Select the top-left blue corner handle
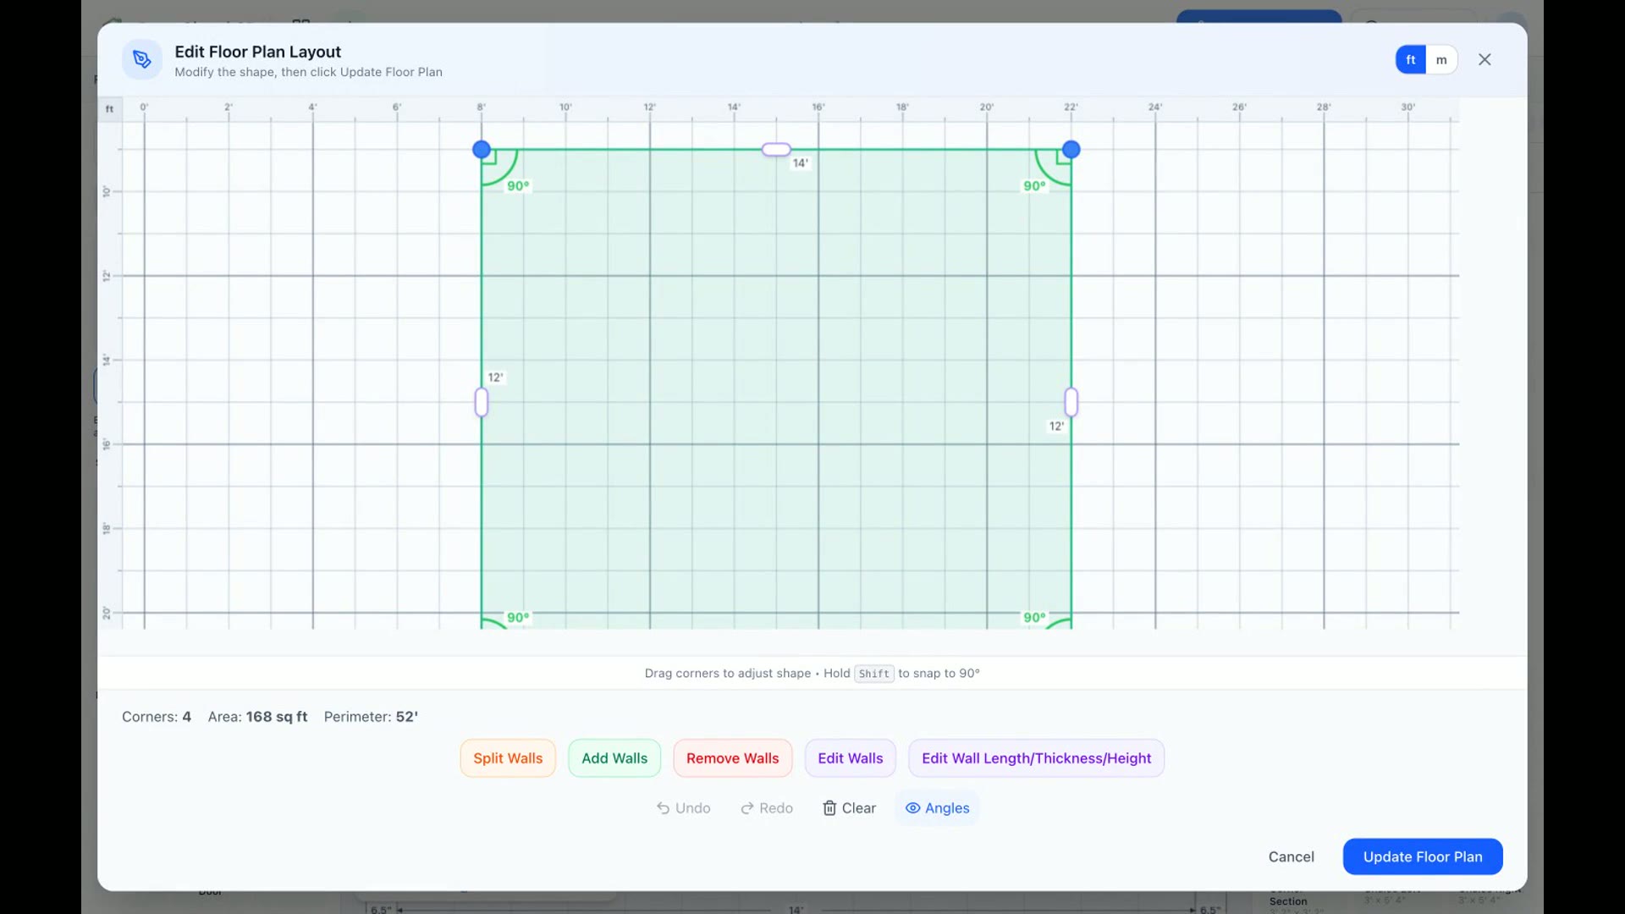The width and height of the screenshot is (1625, 914). (482, 150)
